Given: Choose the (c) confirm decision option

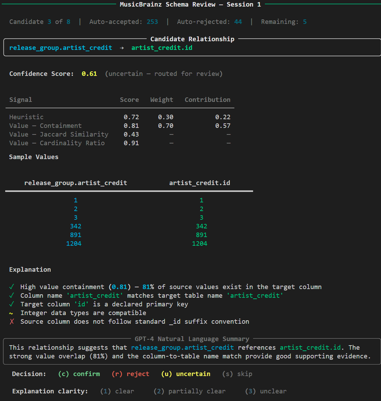Looking at the screenshot, I should point(79,374).
